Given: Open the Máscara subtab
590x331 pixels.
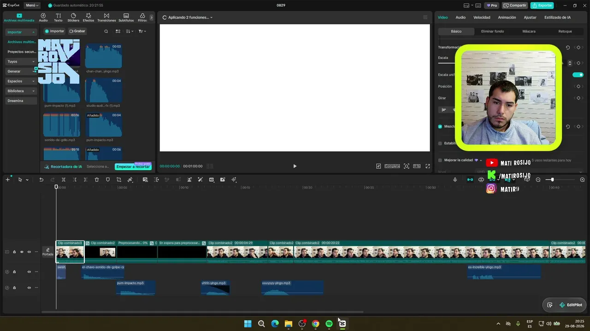Looking at the screenshot, I should coord(529,31).
